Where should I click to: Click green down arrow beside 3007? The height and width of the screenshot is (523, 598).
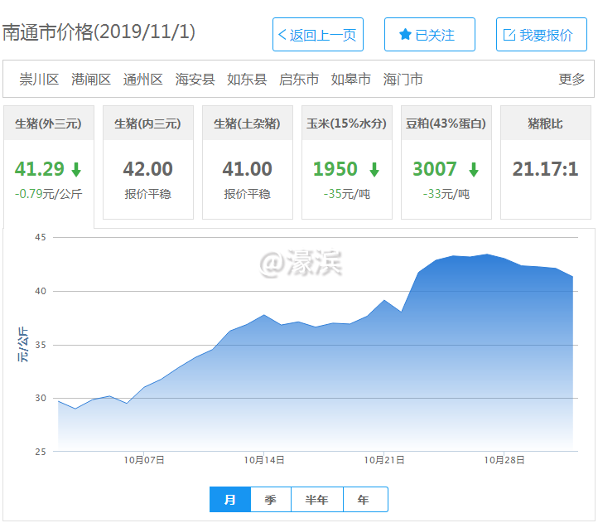pos(474,170)
